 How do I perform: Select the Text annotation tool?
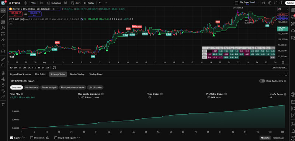(x=3, y=46)
